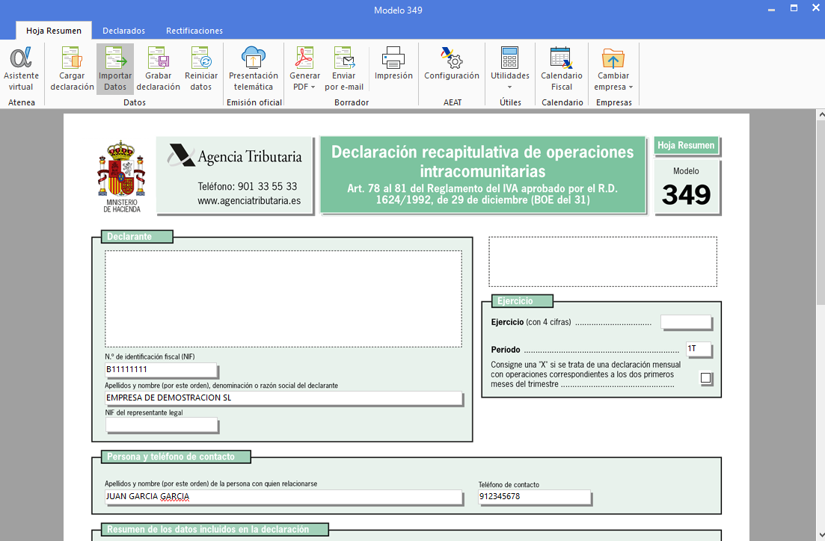
Task: Click Persona y teléfono de contacto header
Action: [x=175, y=457]
